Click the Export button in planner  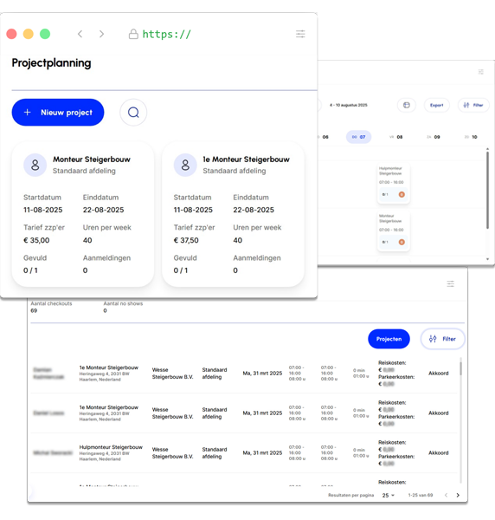coord(437,105)
